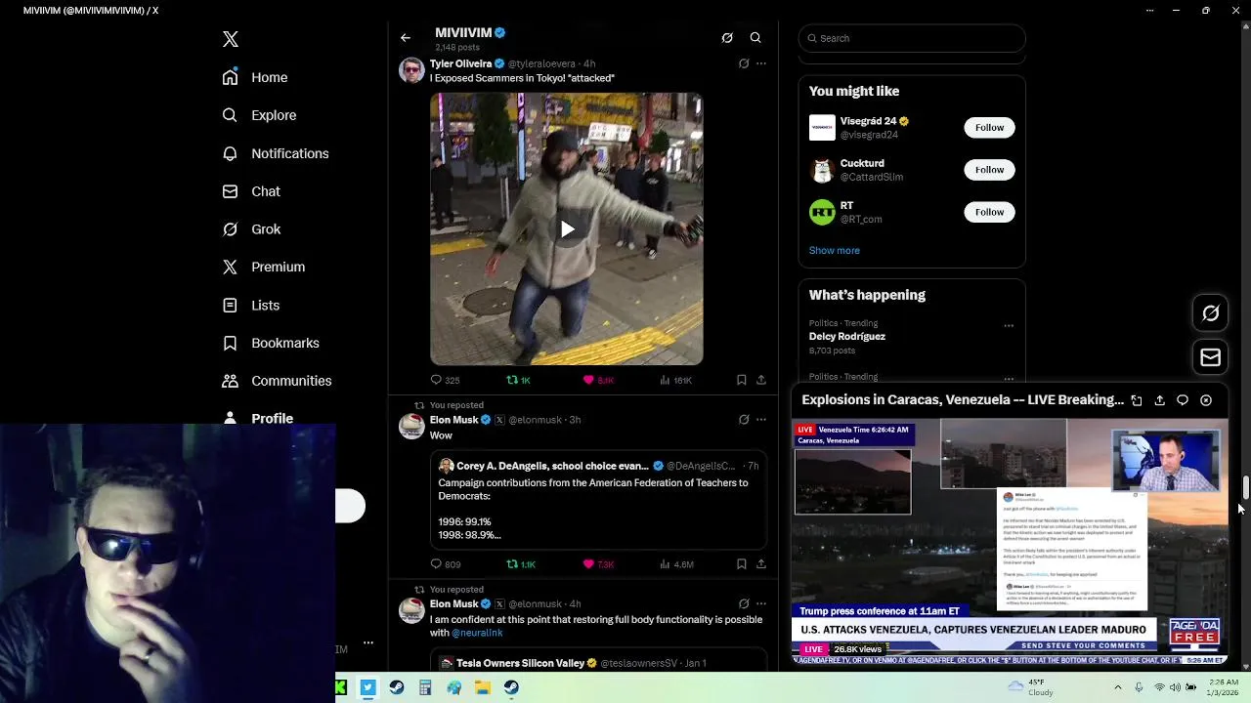
Task: Open Premium in the sidebar
Action: click(264, 268)
